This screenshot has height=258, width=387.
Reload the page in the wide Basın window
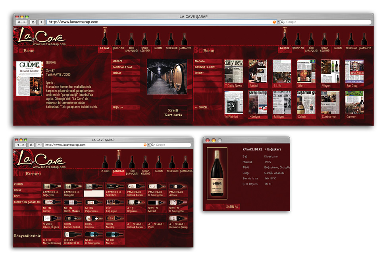(x=33, y=22)
